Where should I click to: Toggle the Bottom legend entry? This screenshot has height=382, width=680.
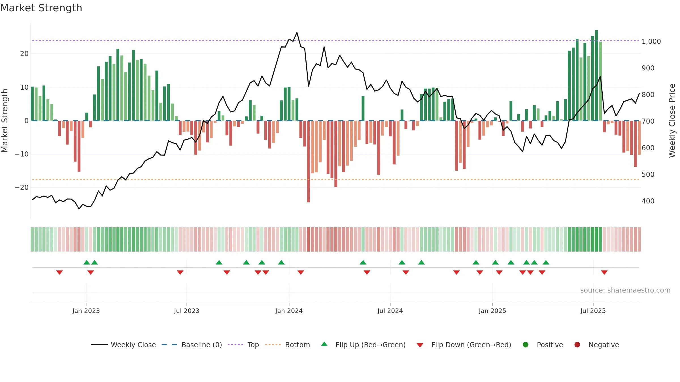tap(288, 345)
